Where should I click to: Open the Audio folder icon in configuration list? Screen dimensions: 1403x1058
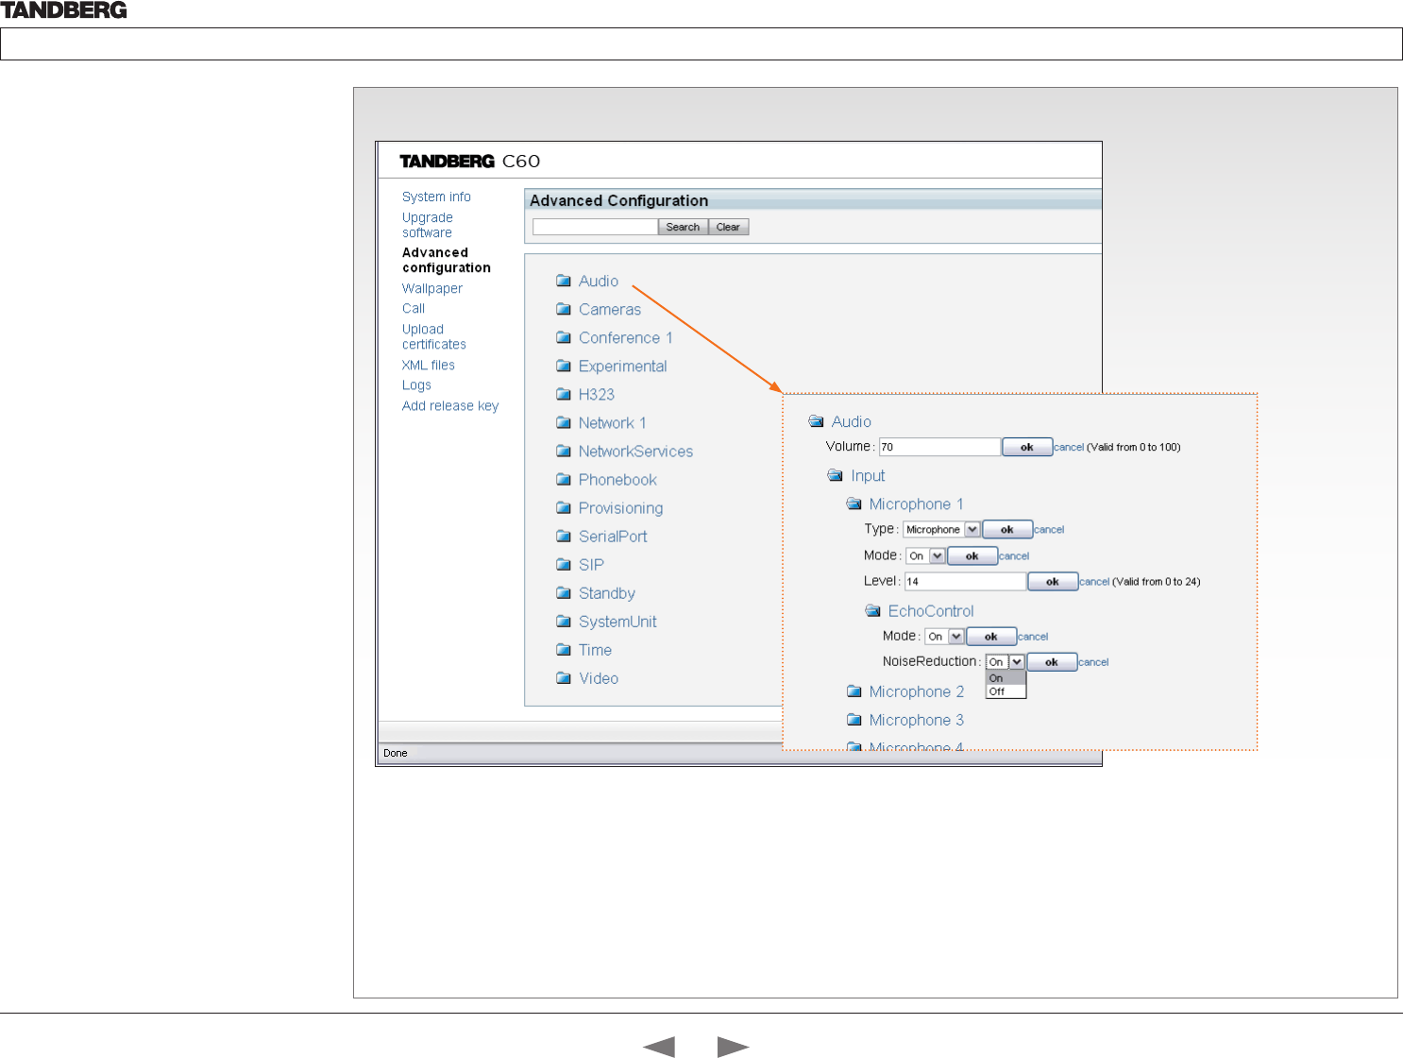(564, 281)
